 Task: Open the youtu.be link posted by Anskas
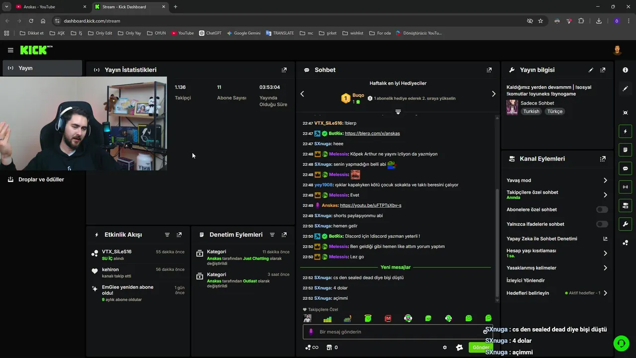coord(371,205)
